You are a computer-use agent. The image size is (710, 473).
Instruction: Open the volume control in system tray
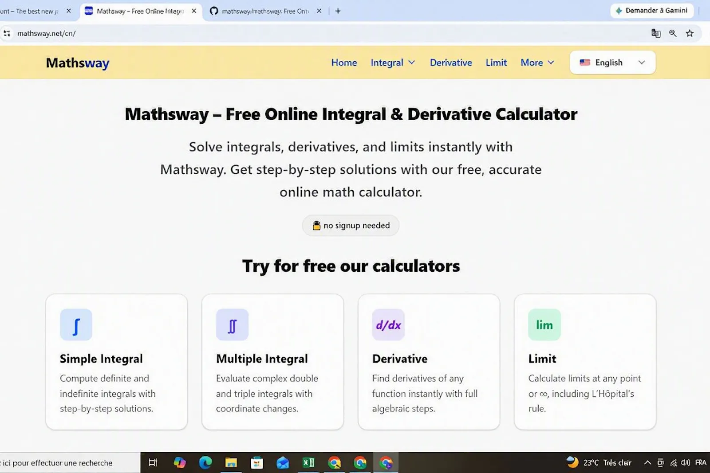[685, 463]
